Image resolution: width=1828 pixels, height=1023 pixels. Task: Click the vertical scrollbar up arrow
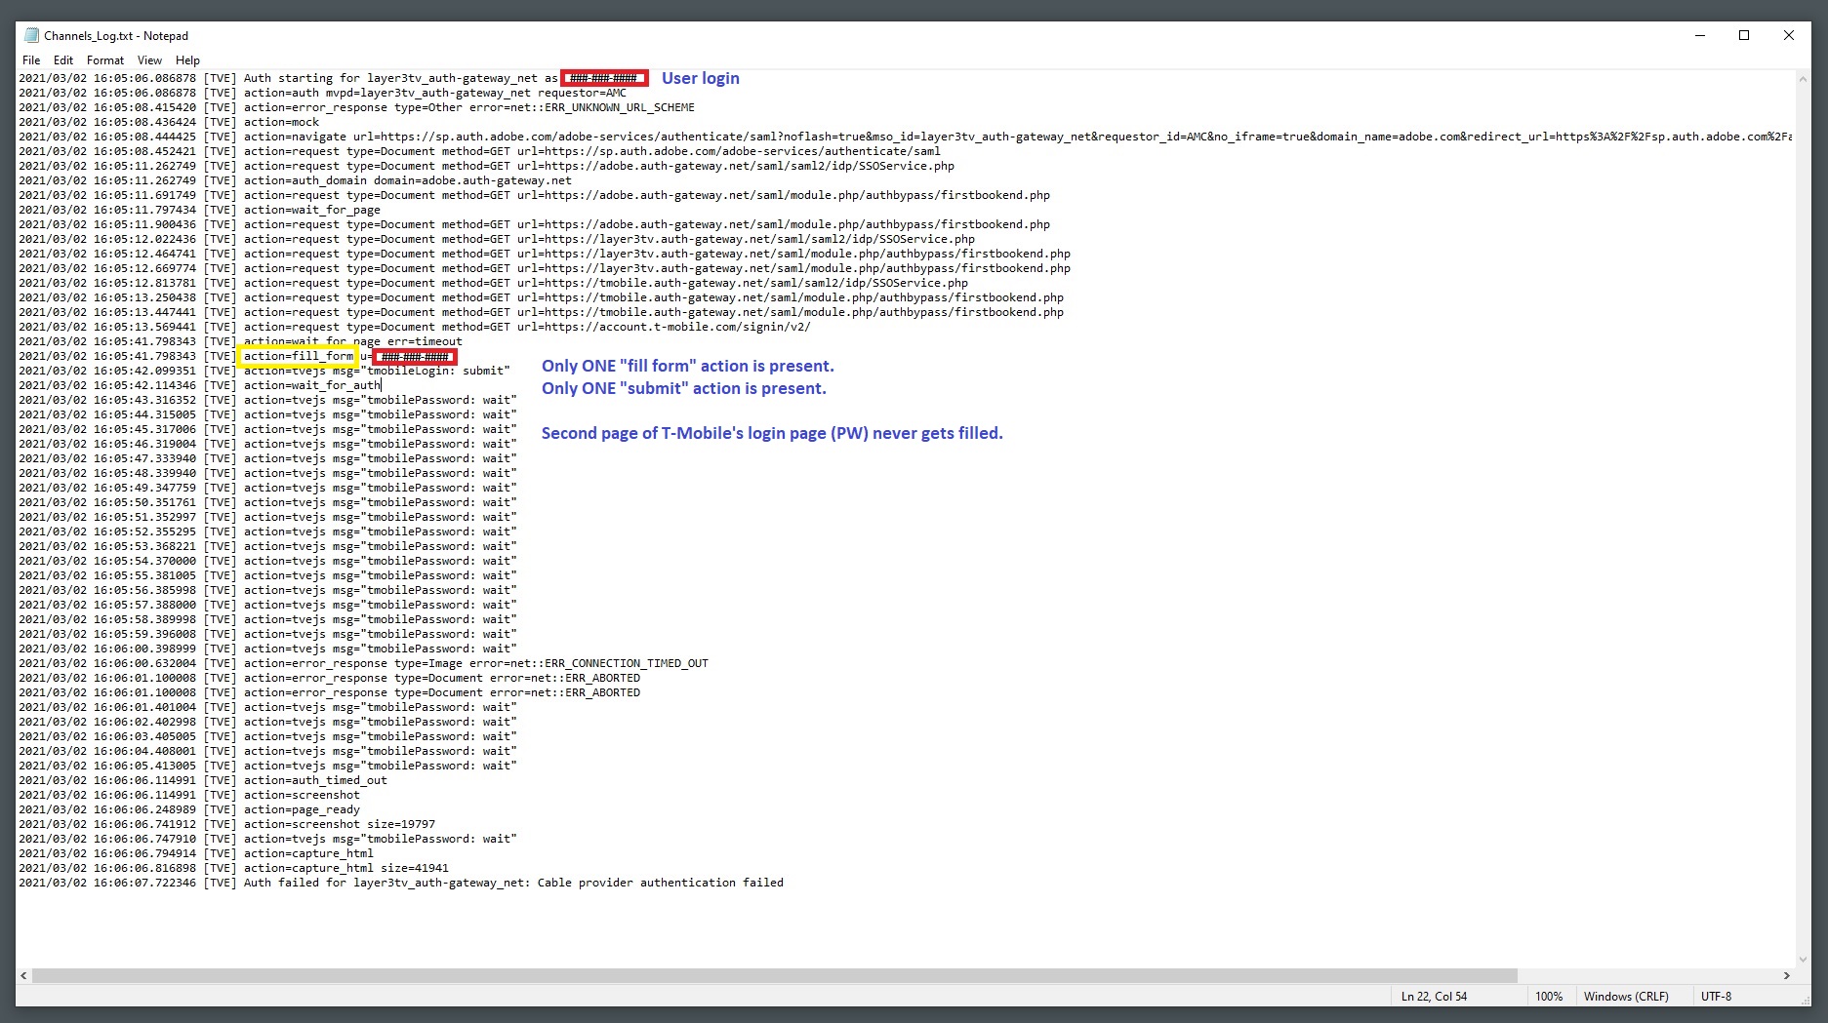(1803, 78)
